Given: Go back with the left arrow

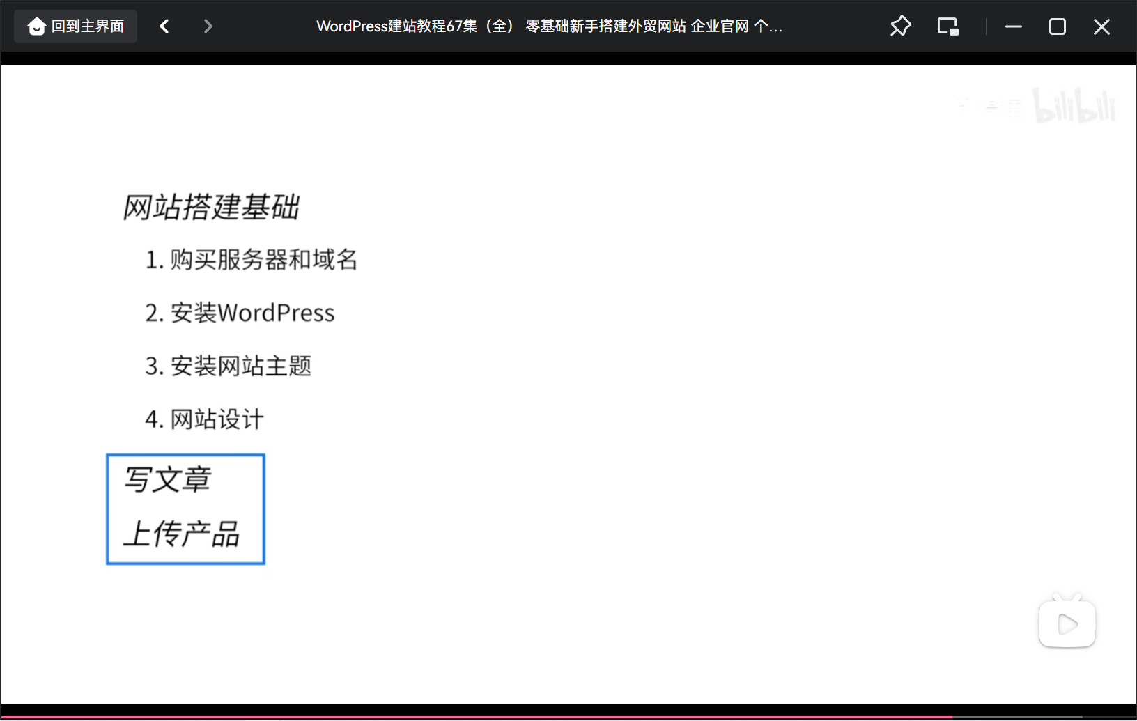Looking at the screenshot, I should [164, 26].
